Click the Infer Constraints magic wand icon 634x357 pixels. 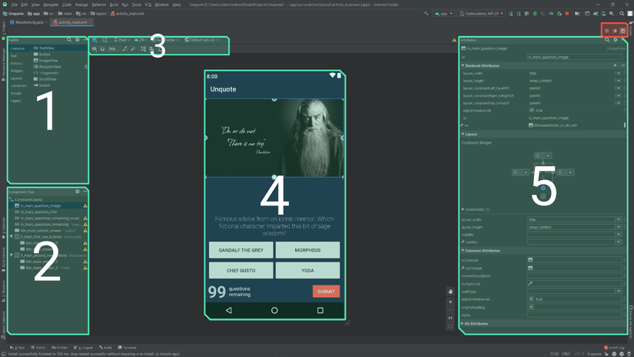point(133,49)
